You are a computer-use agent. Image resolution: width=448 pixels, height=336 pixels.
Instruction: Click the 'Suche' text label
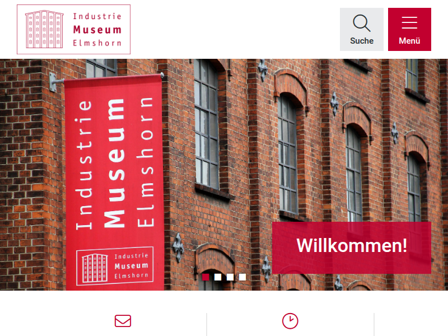(362, 41)
